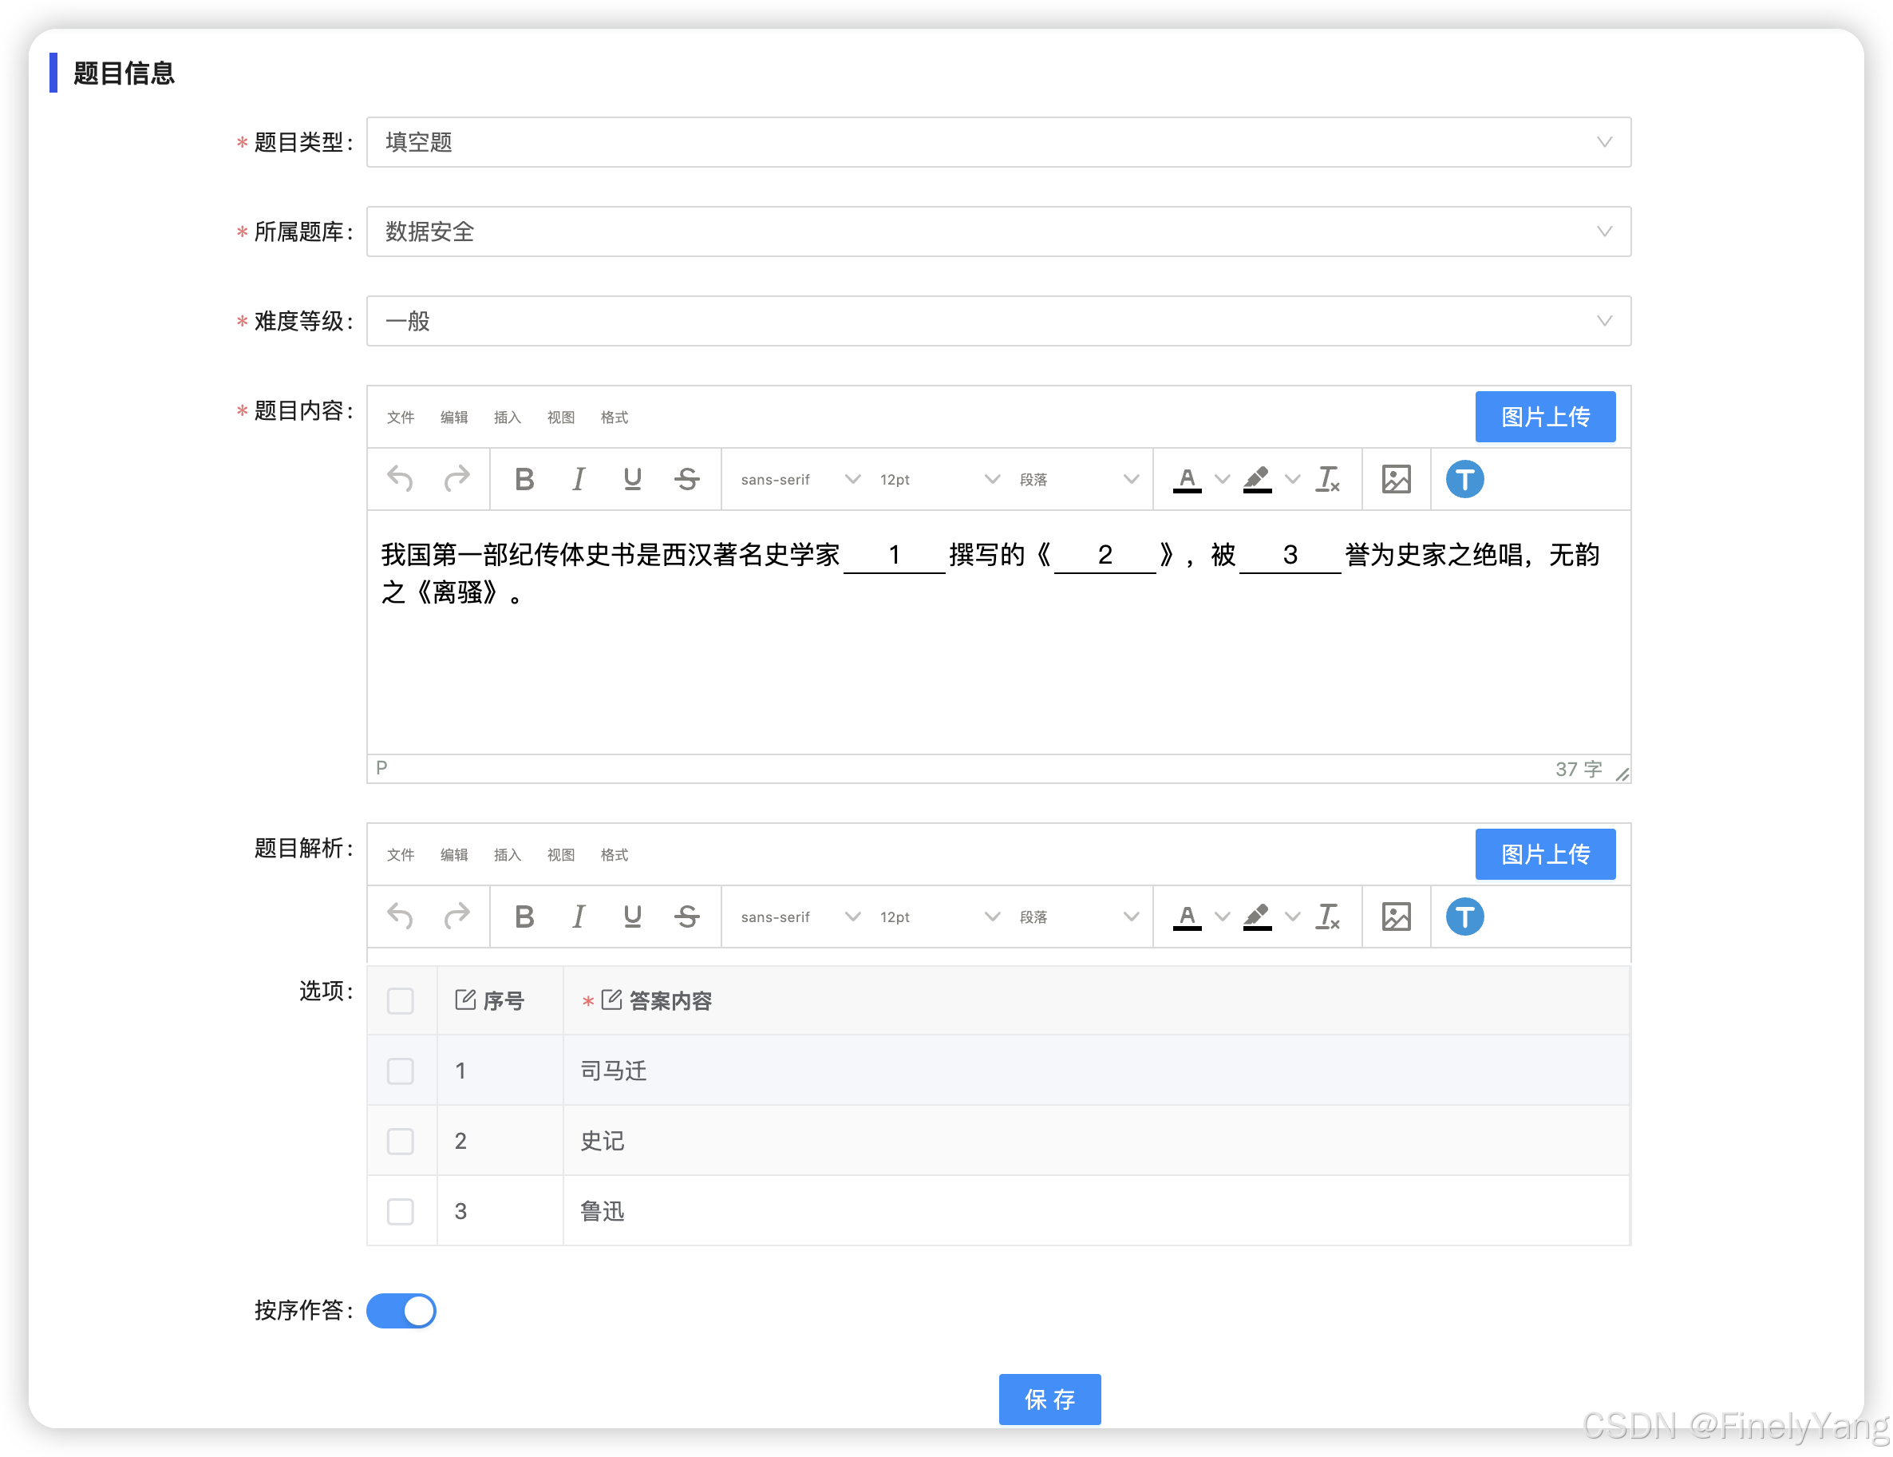Screen dimensions: 1893x1457
Task: Click clear formatting icon in content editor
Action: (1327, 479)
